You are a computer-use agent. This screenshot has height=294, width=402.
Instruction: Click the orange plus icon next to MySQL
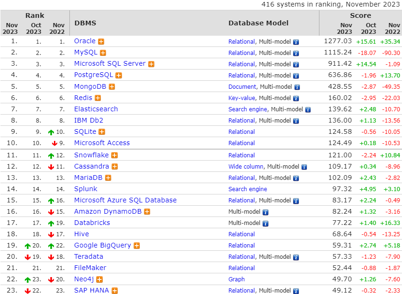click(x=103, y=53)
